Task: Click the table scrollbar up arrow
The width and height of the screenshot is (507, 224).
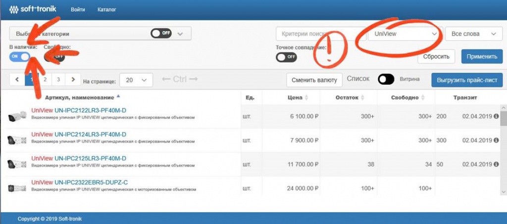Action: [503, 107]
